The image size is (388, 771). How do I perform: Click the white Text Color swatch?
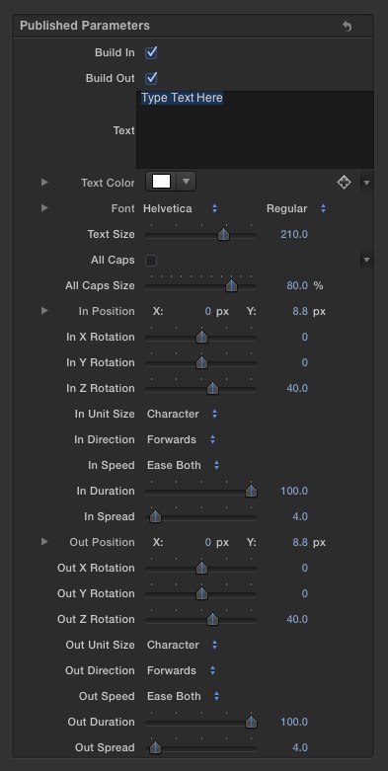coord(161,182)
